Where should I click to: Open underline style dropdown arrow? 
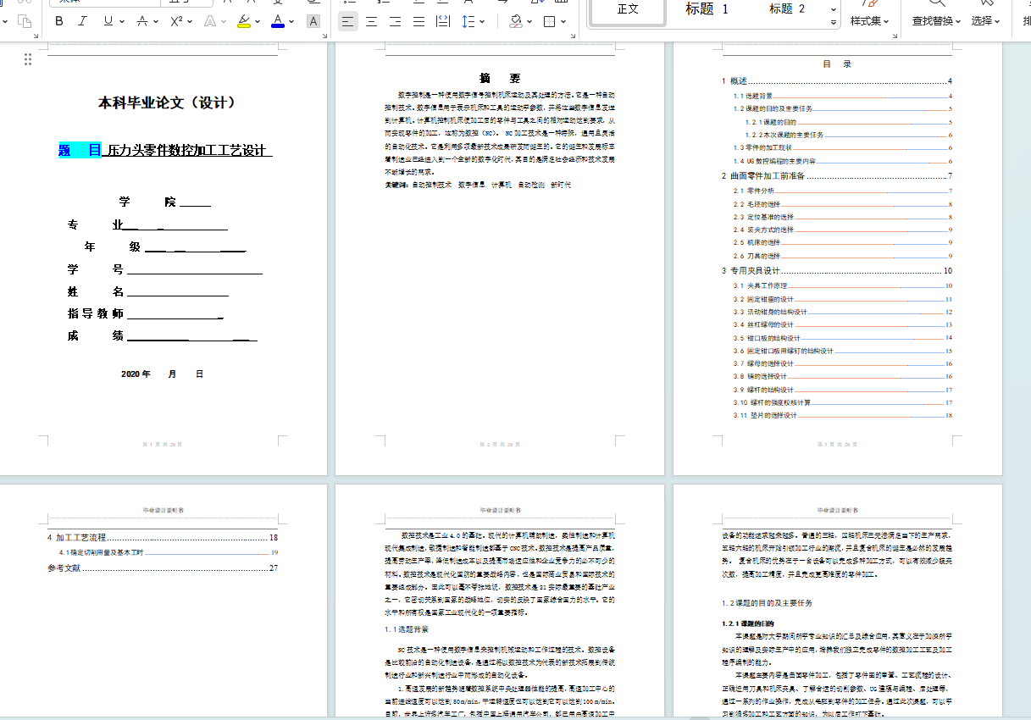pyautogui.click(x=122, y=21)
